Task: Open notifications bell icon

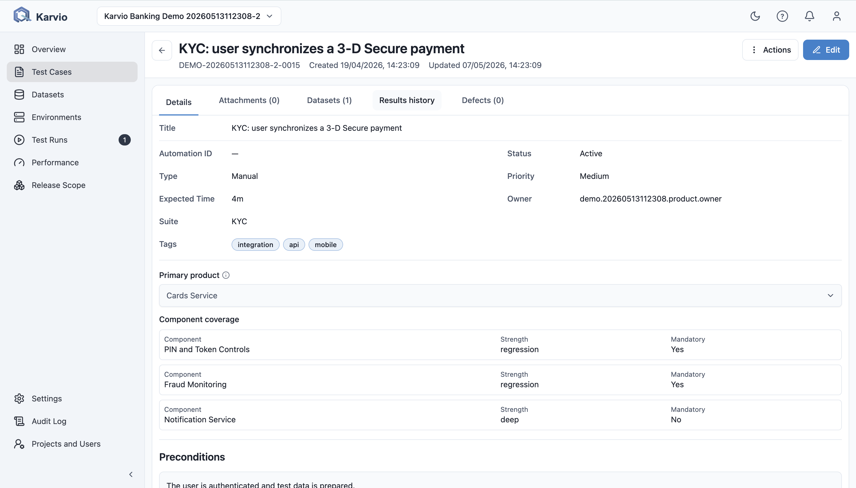Action: click(x=809, y=16)
